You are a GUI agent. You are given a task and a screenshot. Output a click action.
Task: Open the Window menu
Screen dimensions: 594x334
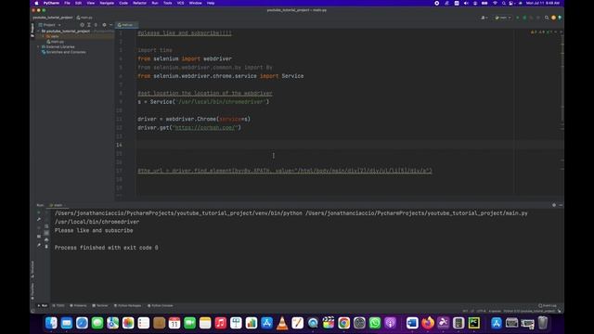click(196, 3)
